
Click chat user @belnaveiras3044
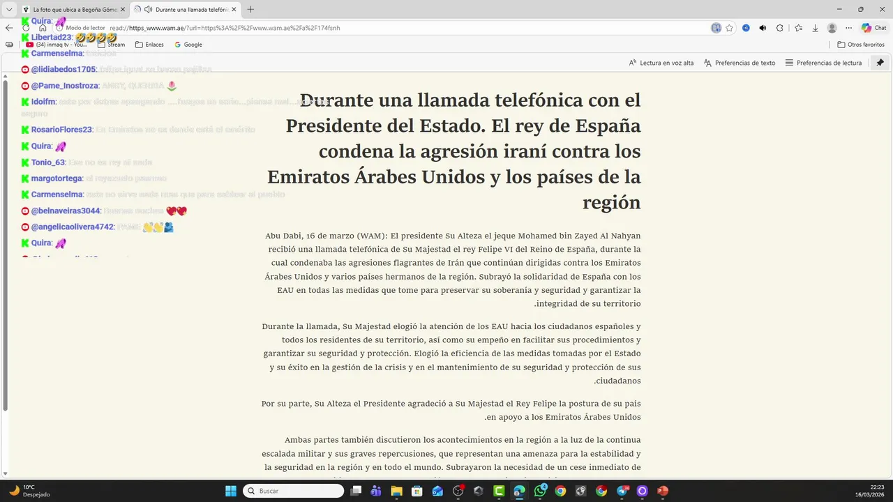click(66, 211)
